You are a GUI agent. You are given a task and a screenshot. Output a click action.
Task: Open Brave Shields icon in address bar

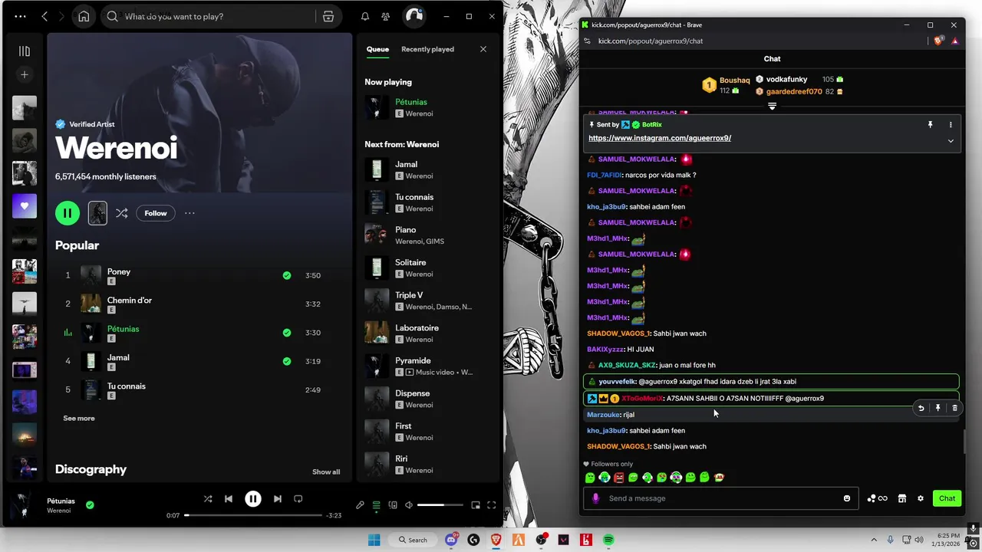pyautogui.click(x=939, y=41)
